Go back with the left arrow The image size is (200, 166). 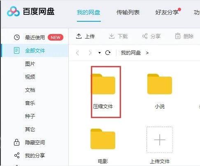point(77,53)
